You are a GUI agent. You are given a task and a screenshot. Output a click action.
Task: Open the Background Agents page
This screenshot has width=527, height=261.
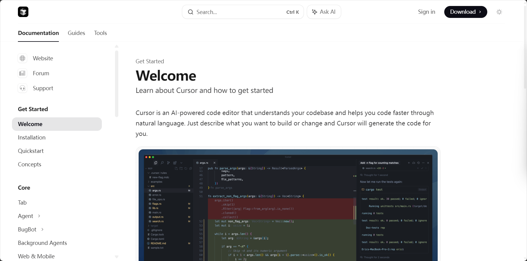(x=42, y=243)
